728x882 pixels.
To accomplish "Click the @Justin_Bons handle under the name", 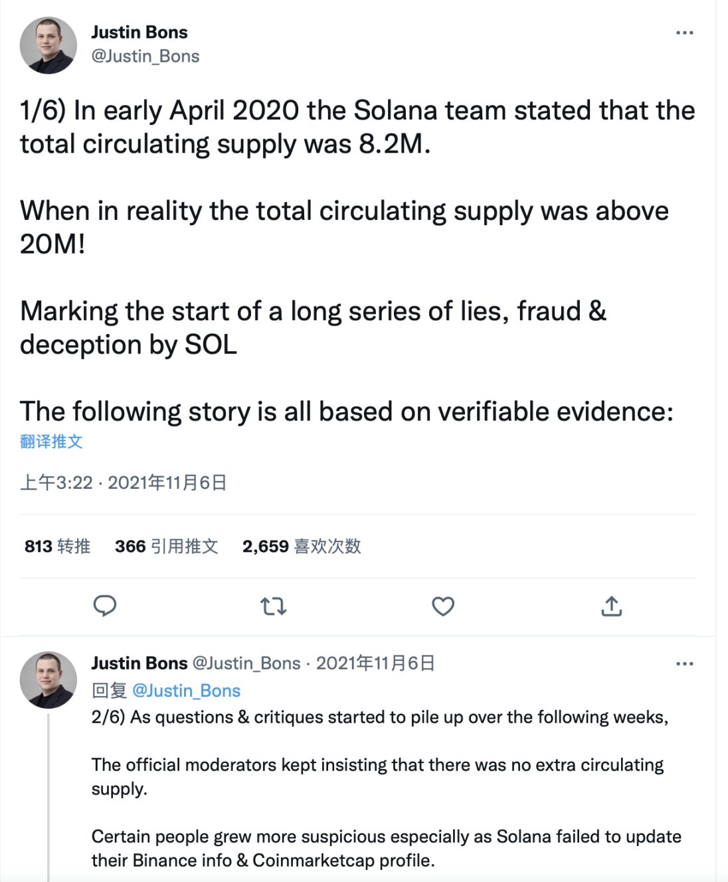I will click(x=143, y=56).
